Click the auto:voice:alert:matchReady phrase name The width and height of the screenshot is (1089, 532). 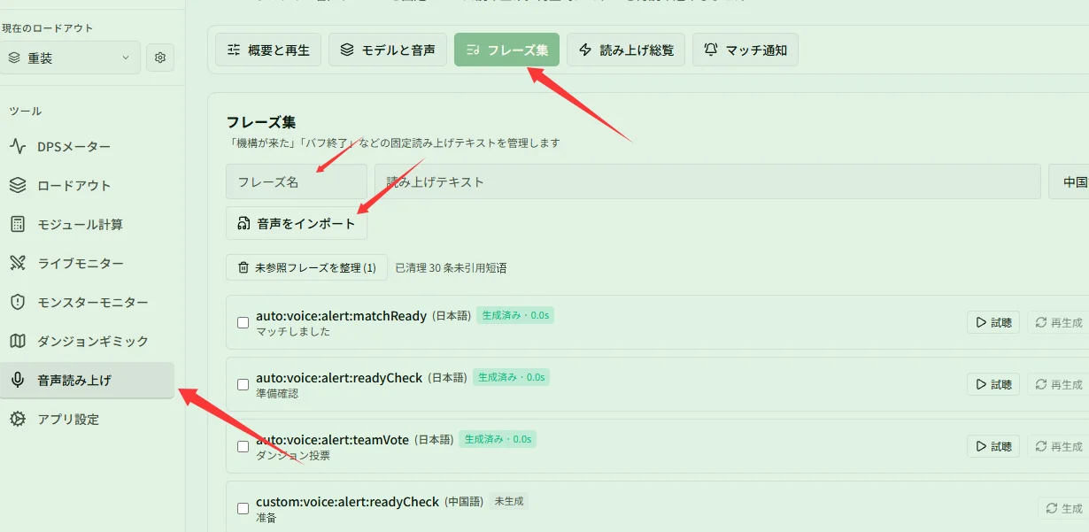click(342, 315)
